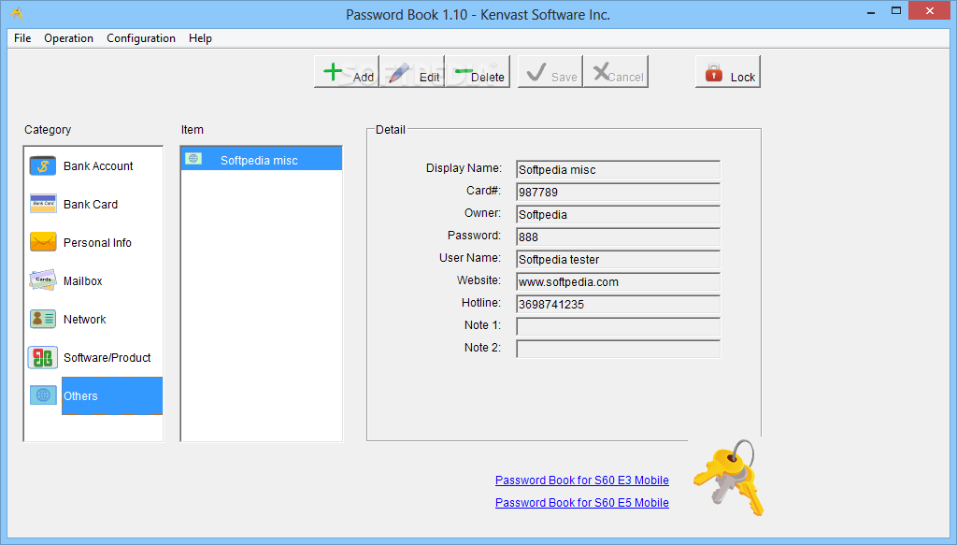Choose the Personal Info category label
Image resolution: width=957 pixels, height=545 pixels.
click(97, 243)
